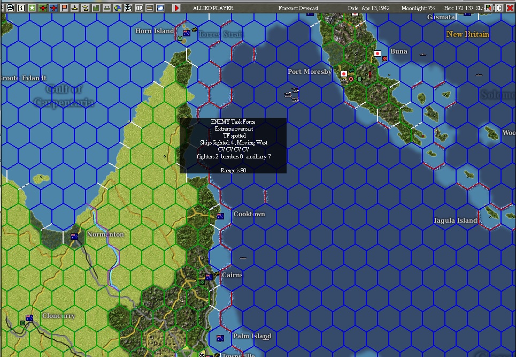Select the green unit marker near Port Moresby

(x=360, y=79)
